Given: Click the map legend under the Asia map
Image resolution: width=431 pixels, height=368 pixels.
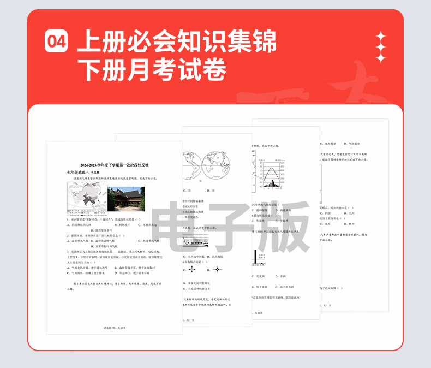Looking at the screenshot, I should click(87, 213).
